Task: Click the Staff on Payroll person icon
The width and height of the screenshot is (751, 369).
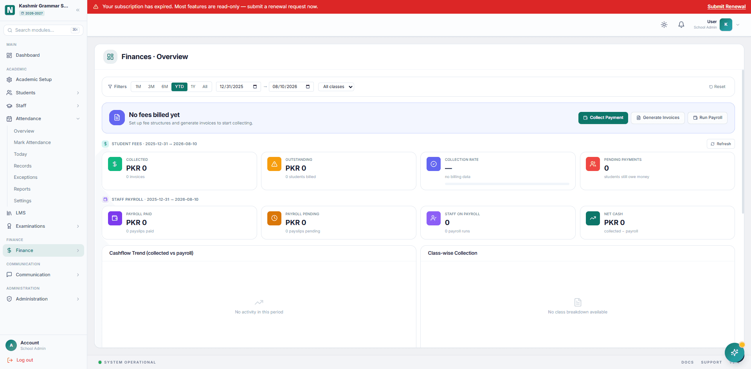Action: [433, 218]
